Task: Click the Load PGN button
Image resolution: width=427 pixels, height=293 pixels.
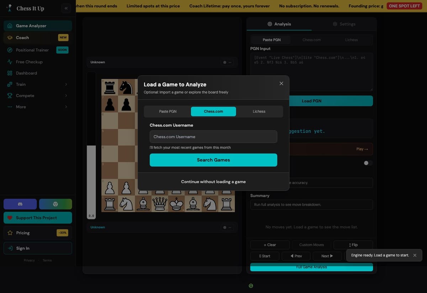Action: pos(312,101)
